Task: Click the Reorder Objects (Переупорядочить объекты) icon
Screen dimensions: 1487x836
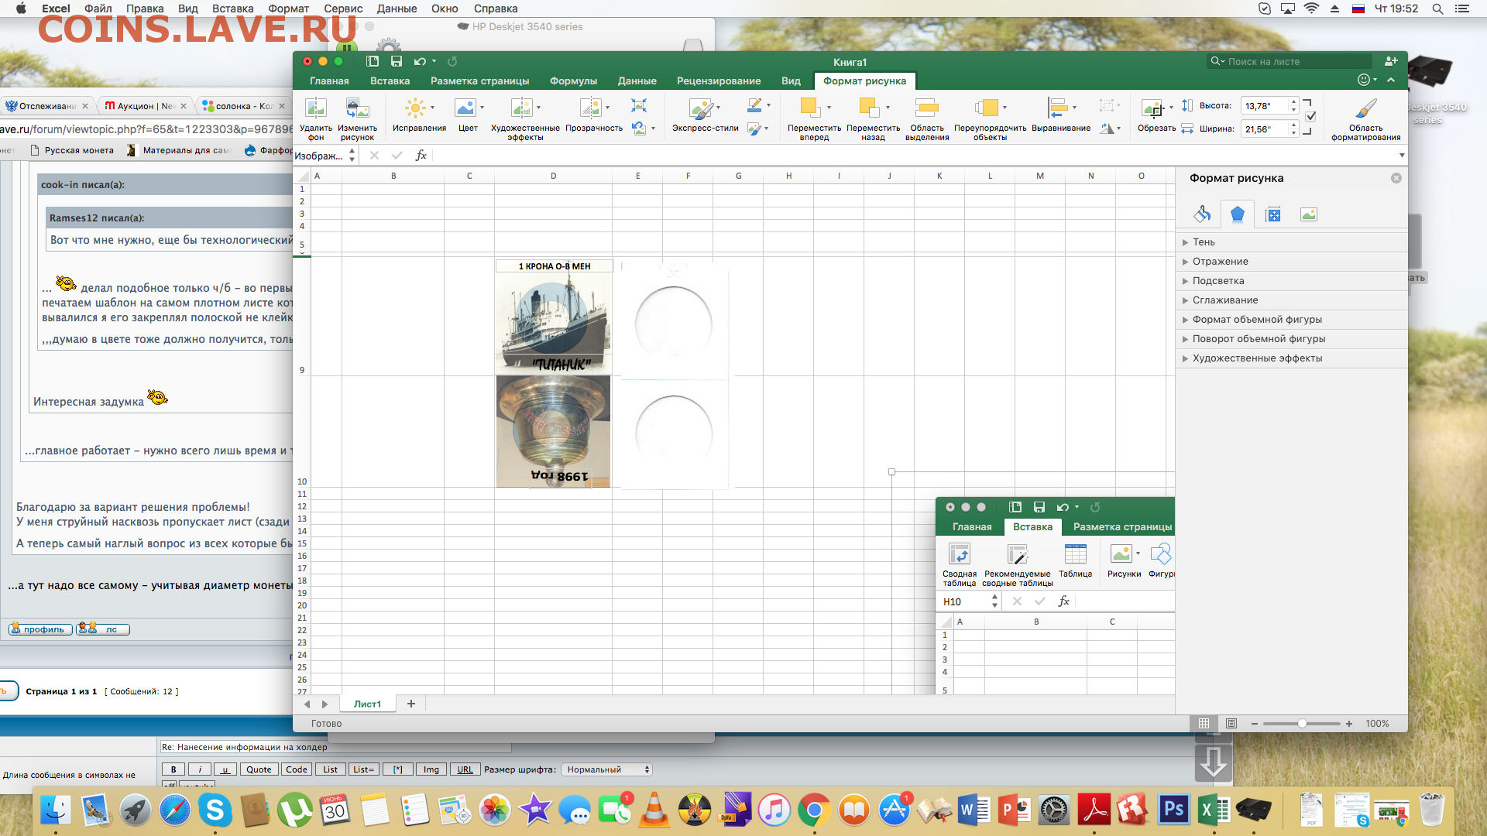Action: point(987,108)
